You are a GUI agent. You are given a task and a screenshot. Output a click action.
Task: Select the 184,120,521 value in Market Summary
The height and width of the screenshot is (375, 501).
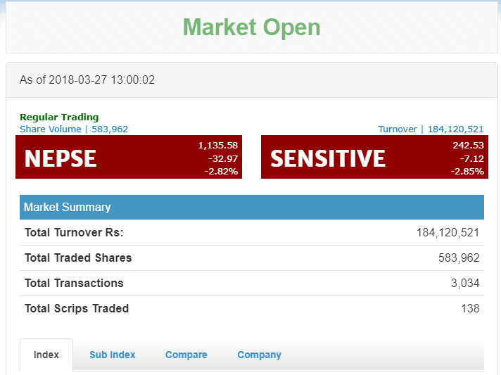tap(448, 233)
